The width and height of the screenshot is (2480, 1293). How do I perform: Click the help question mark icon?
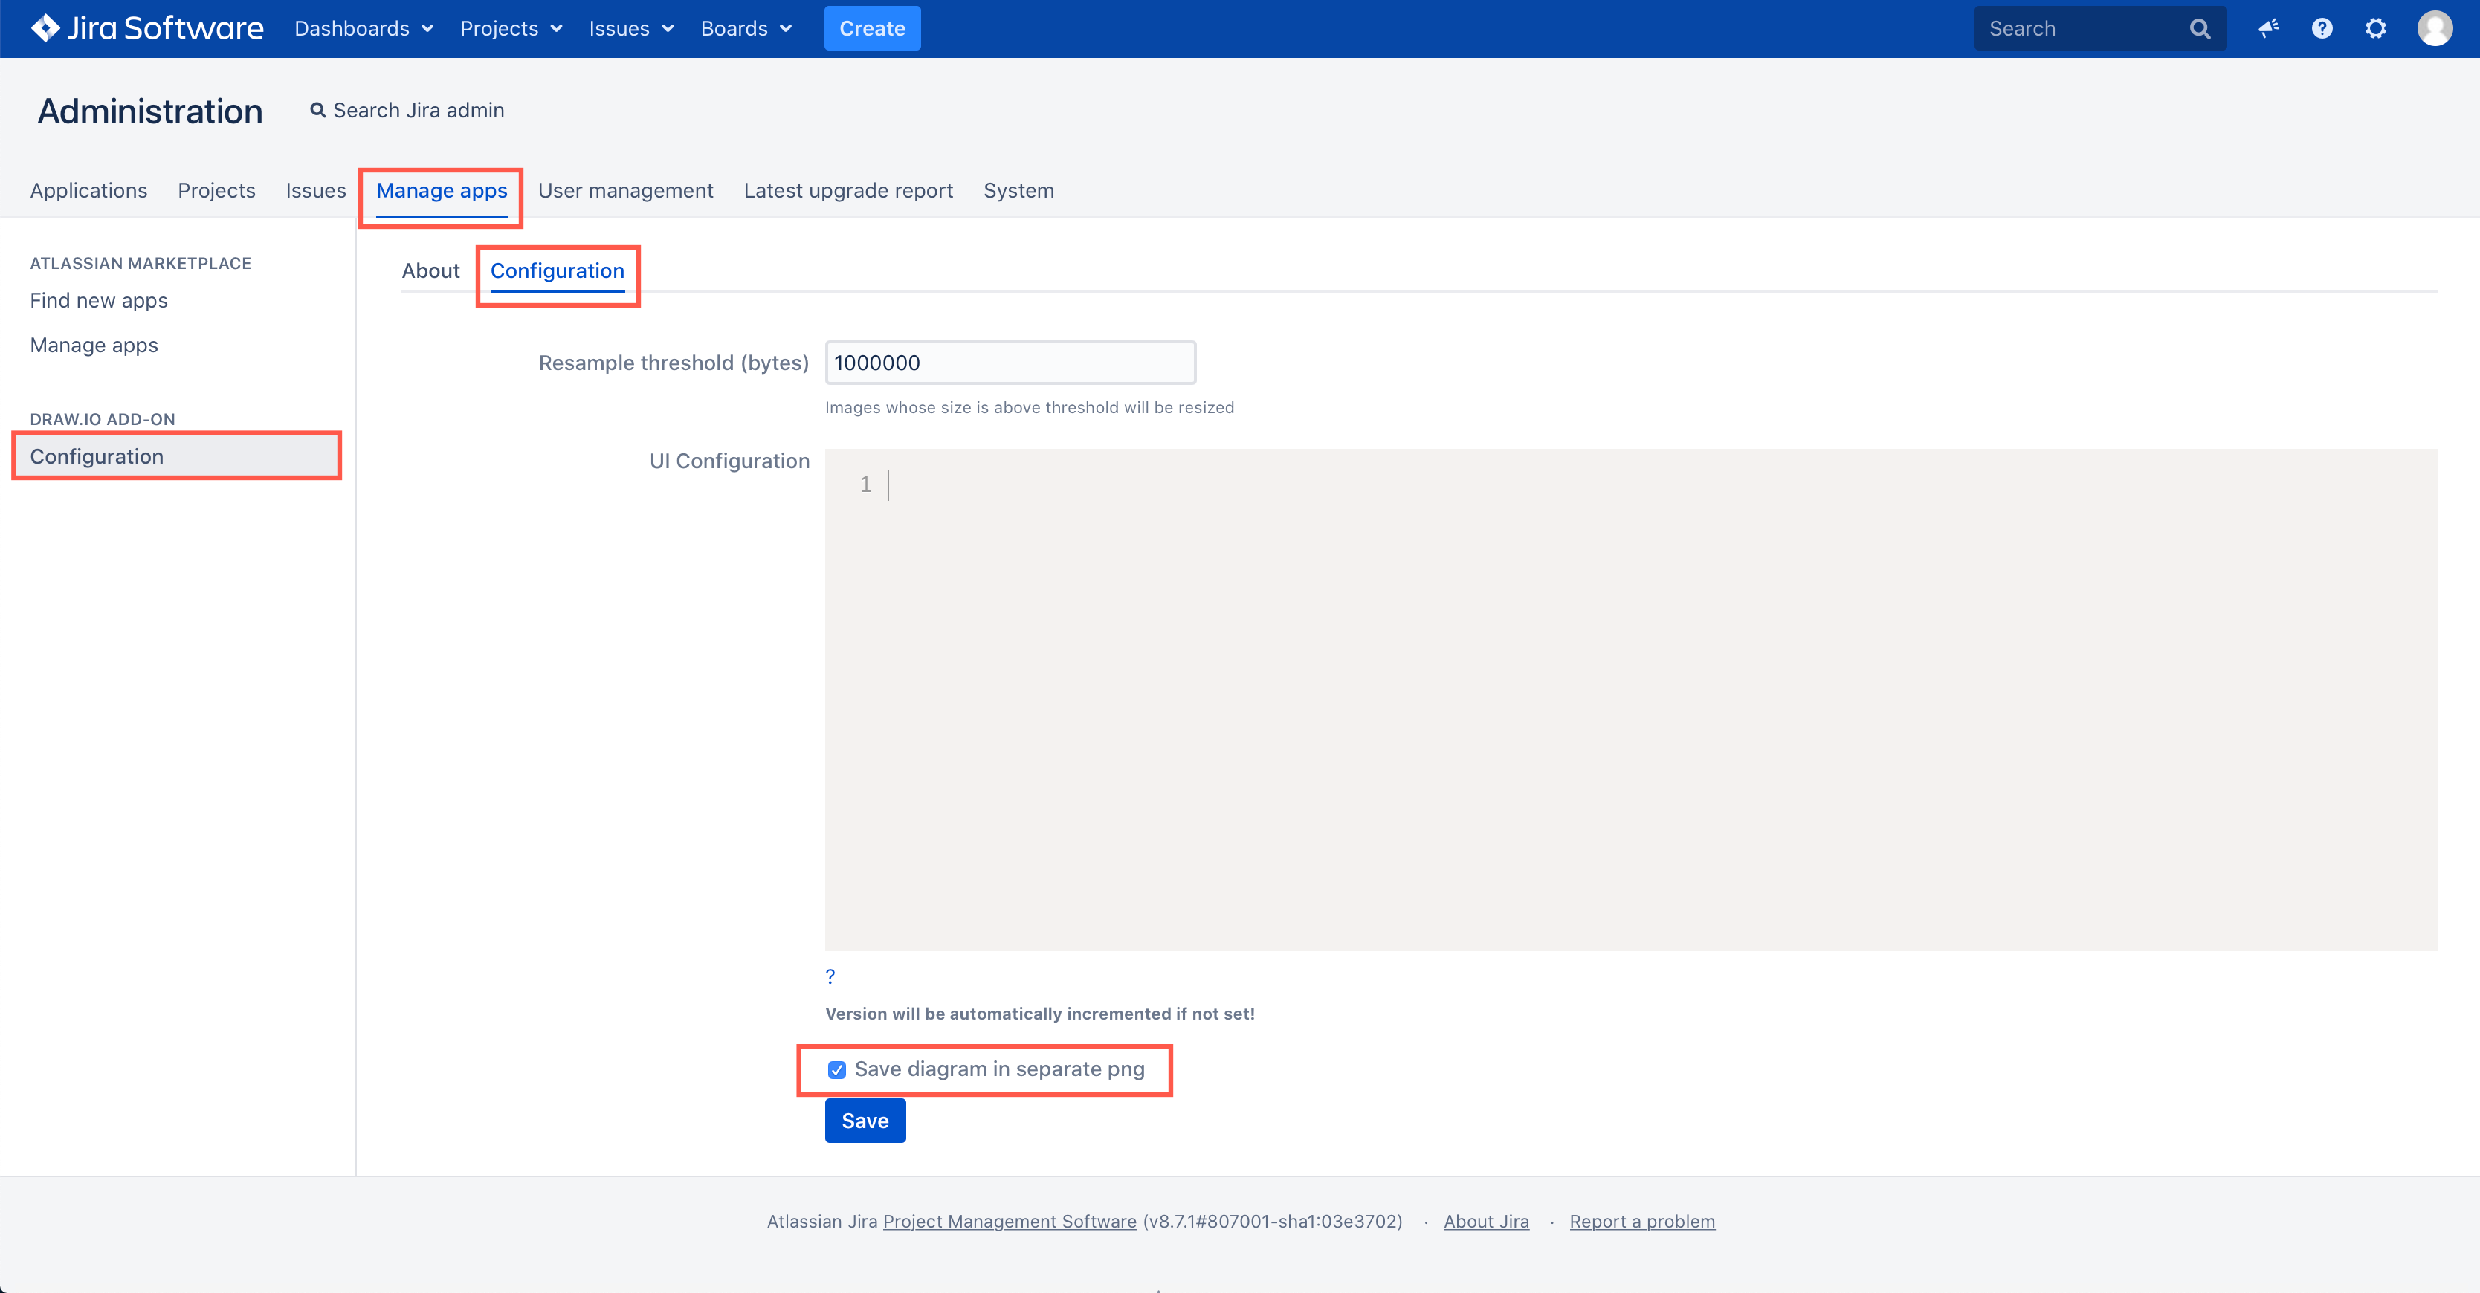point(2321,27)
